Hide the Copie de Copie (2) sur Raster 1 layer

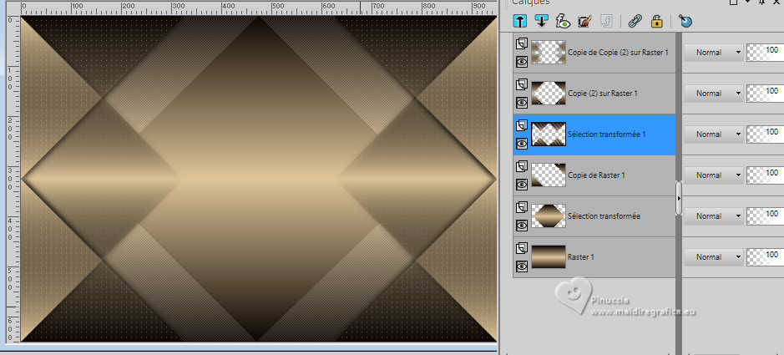pyautogui.click(x=522, y=62)
